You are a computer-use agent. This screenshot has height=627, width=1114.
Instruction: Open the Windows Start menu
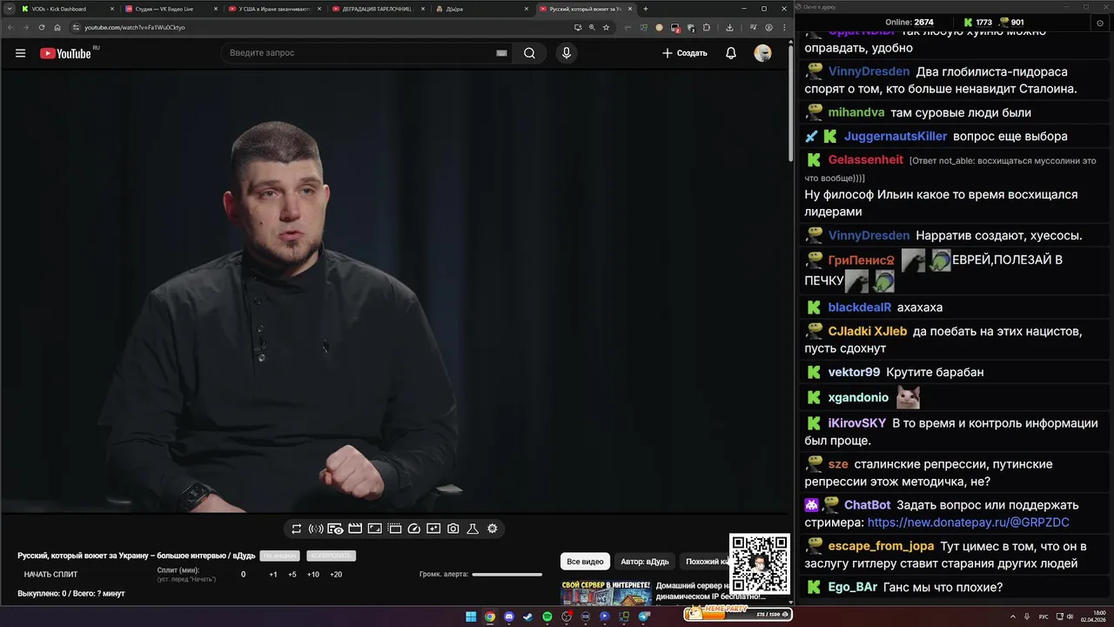pos(471,617)
